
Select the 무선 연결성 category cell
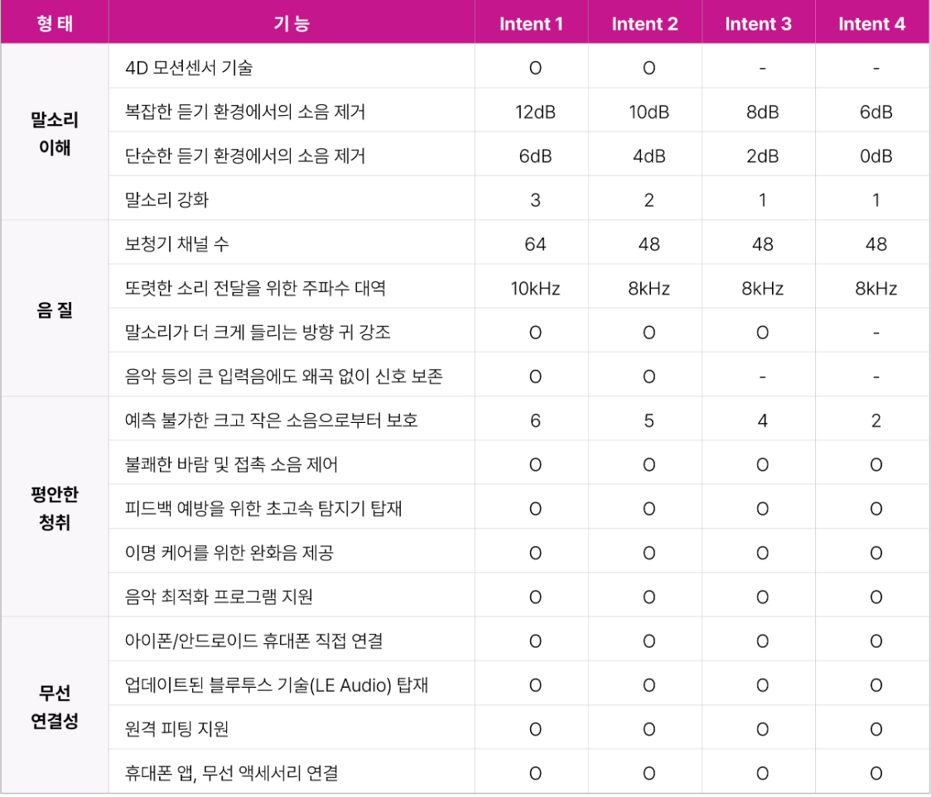[55, 706]
